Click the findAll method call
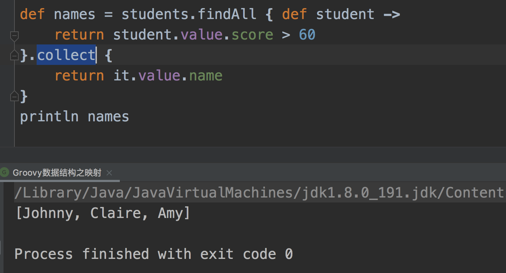 (227, 14)
